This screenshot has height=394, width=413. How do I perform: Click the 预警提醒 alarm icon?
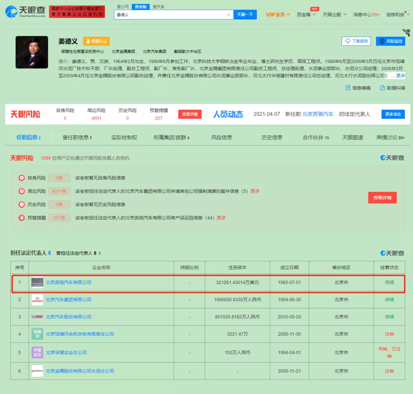(21, 218)
